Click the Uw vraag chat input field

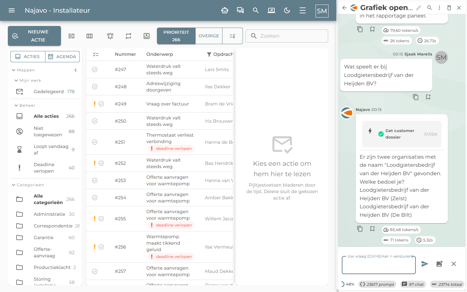379,265
